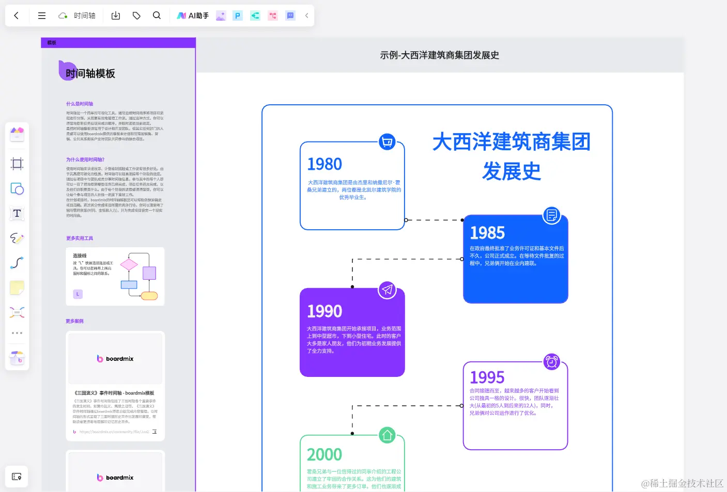727x492 pixels.
Task: Open the AI助手 assistant
Action: click(x=192, y=15)
